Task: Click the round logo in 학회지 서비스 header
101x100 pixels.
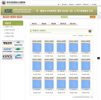Action: pos(90,31)
